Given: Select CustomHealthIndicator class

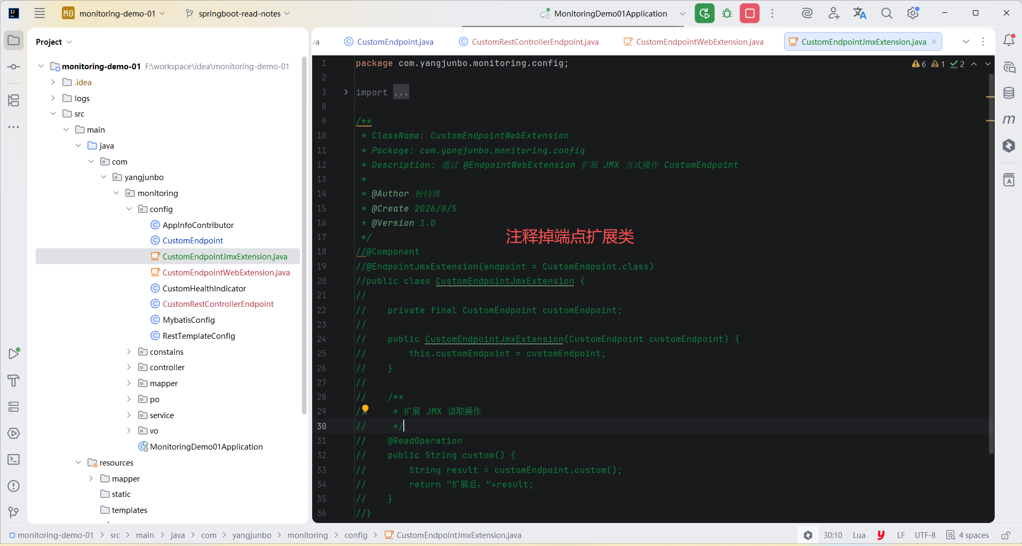Looking at the screenshot, I should (x=204, y=288).
